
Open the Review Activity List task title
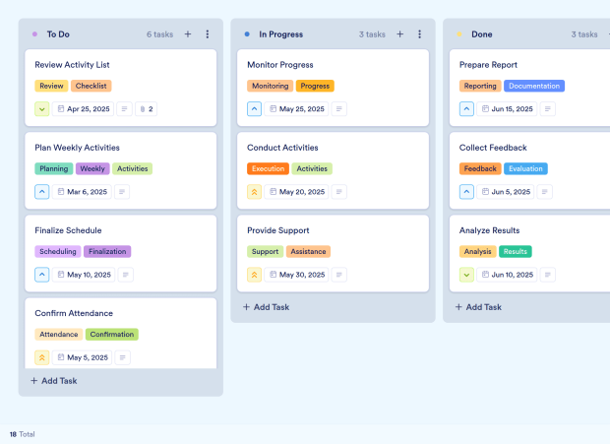tap(72, 65)
